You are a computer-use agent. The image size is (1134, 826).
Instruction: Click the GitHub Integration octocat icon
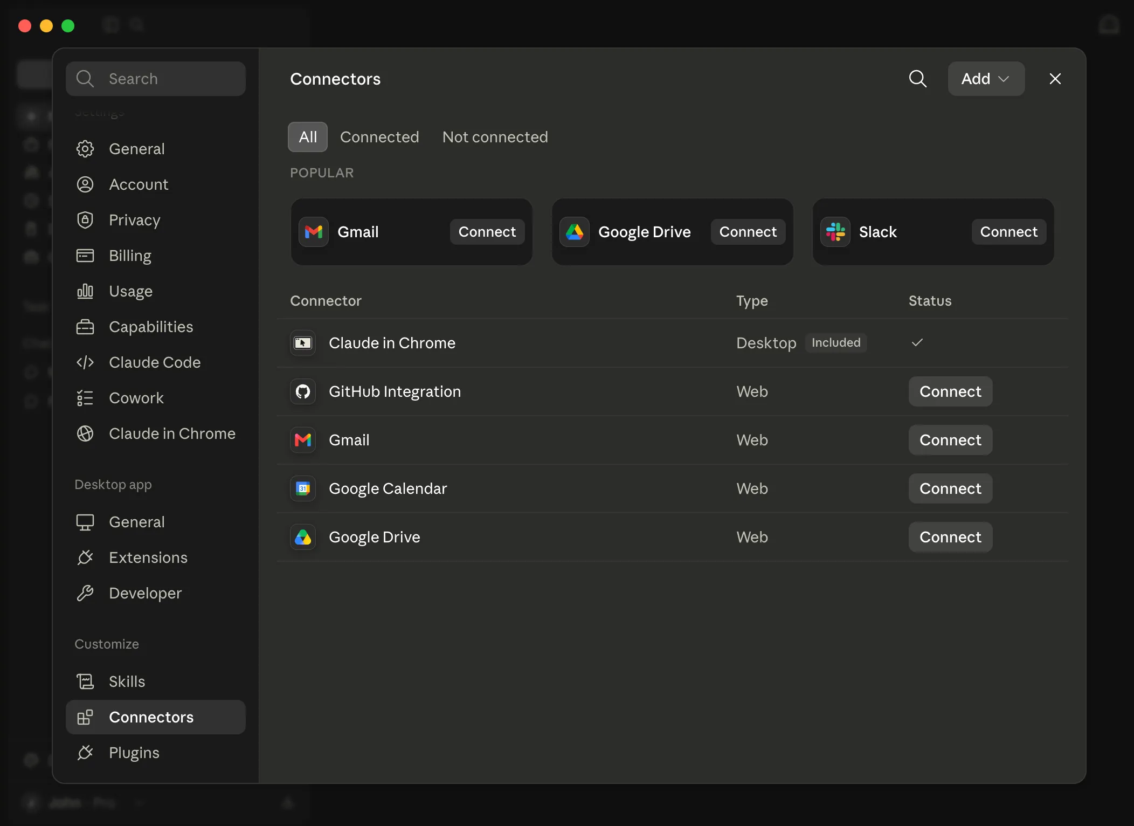coord(303,391)
